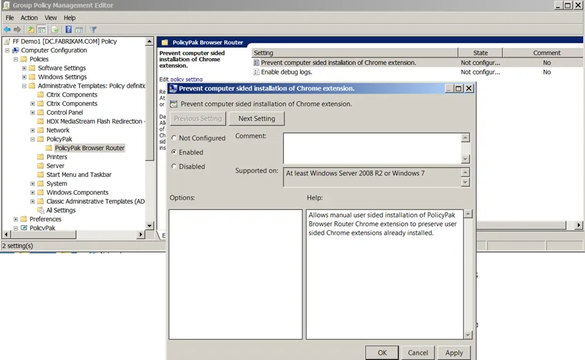Click the blue Help toolbar icon

[x=69, y=30]
